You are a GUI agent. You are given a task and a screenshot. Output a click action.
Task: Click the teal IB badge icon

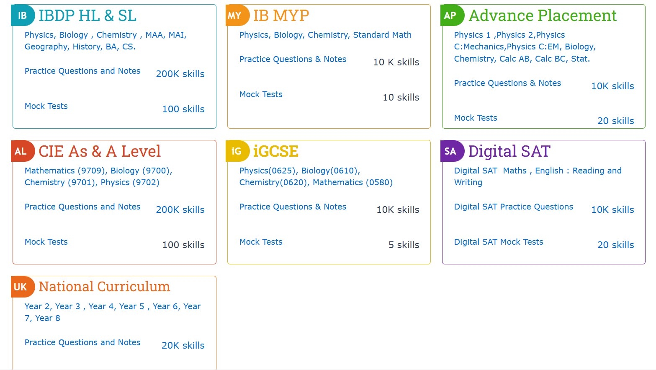(23, 16)
